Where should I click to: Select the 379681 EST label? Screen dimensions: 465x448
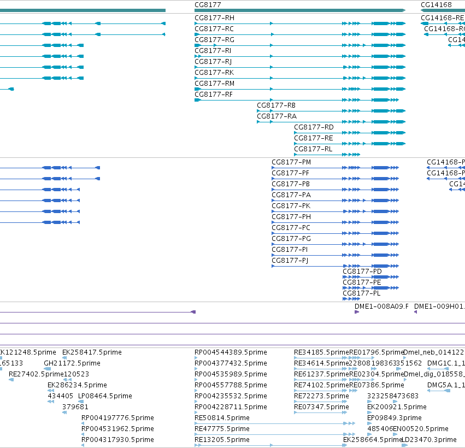(x=75, y=407)
